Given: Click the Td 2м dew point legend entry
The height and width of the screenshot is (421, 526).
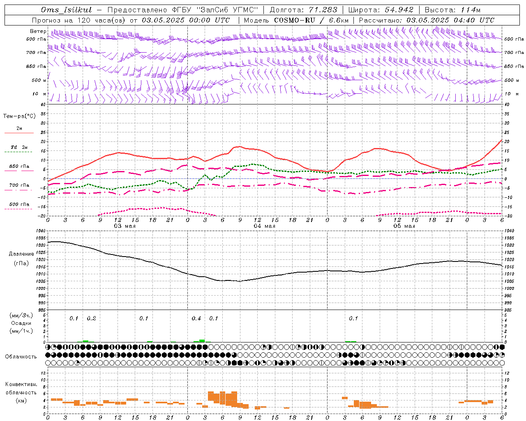Looking at the screenshot, I should [x=19, y=147].
